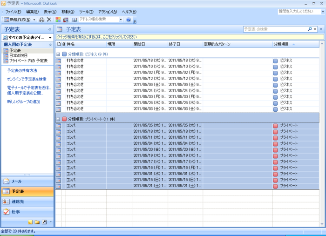The width and height of the screenshot is (326, 236).
Task: Click the blue Help question mark icon
Action: coord(129,20)
